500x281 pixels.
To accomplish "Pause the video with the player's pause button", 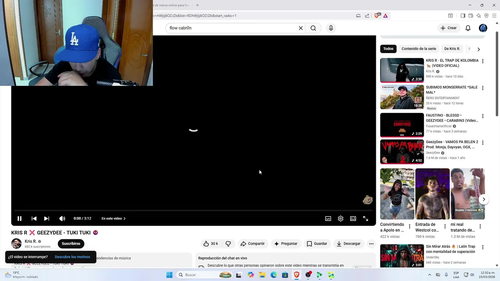I will click(19, 219).
